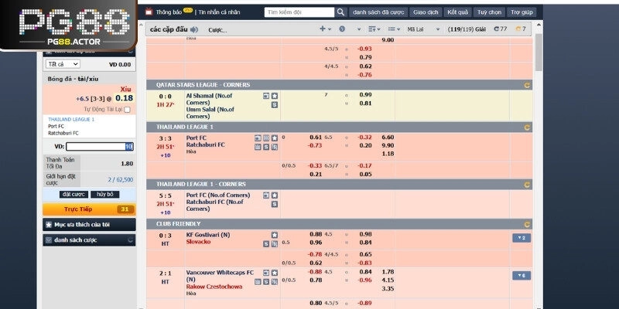Refresh the Club Friendly league section
The image size is (619, 309).
pyautogui.click(x=528, y=223)
